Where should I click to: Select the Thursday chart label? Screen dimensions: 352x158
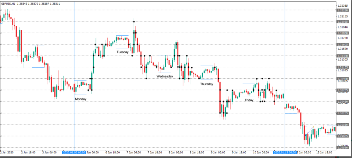pos(206,84)
